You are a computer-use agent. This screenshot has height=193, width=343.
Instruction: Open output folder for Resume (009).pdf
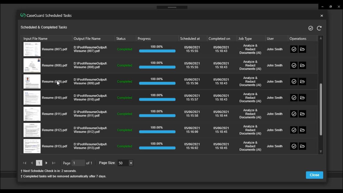point(302,81)
